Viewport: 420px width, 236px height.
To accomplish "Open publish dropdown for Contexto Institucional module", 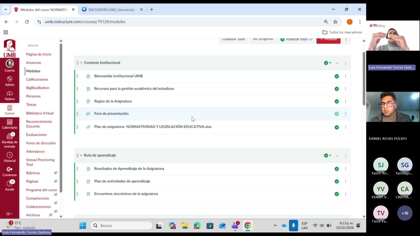I will click(327, 63).
